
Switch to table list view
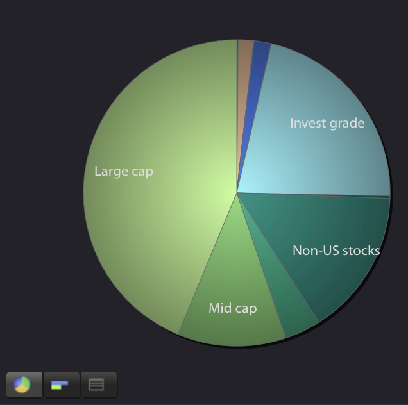[99, 384]
